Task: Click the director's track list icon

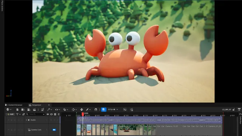Action: tap(132, 110)
